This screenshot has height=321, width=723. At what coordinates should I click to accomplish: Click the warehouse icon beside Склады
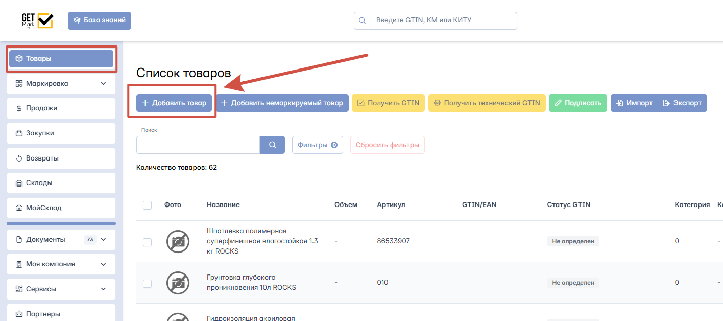(19, 183)
